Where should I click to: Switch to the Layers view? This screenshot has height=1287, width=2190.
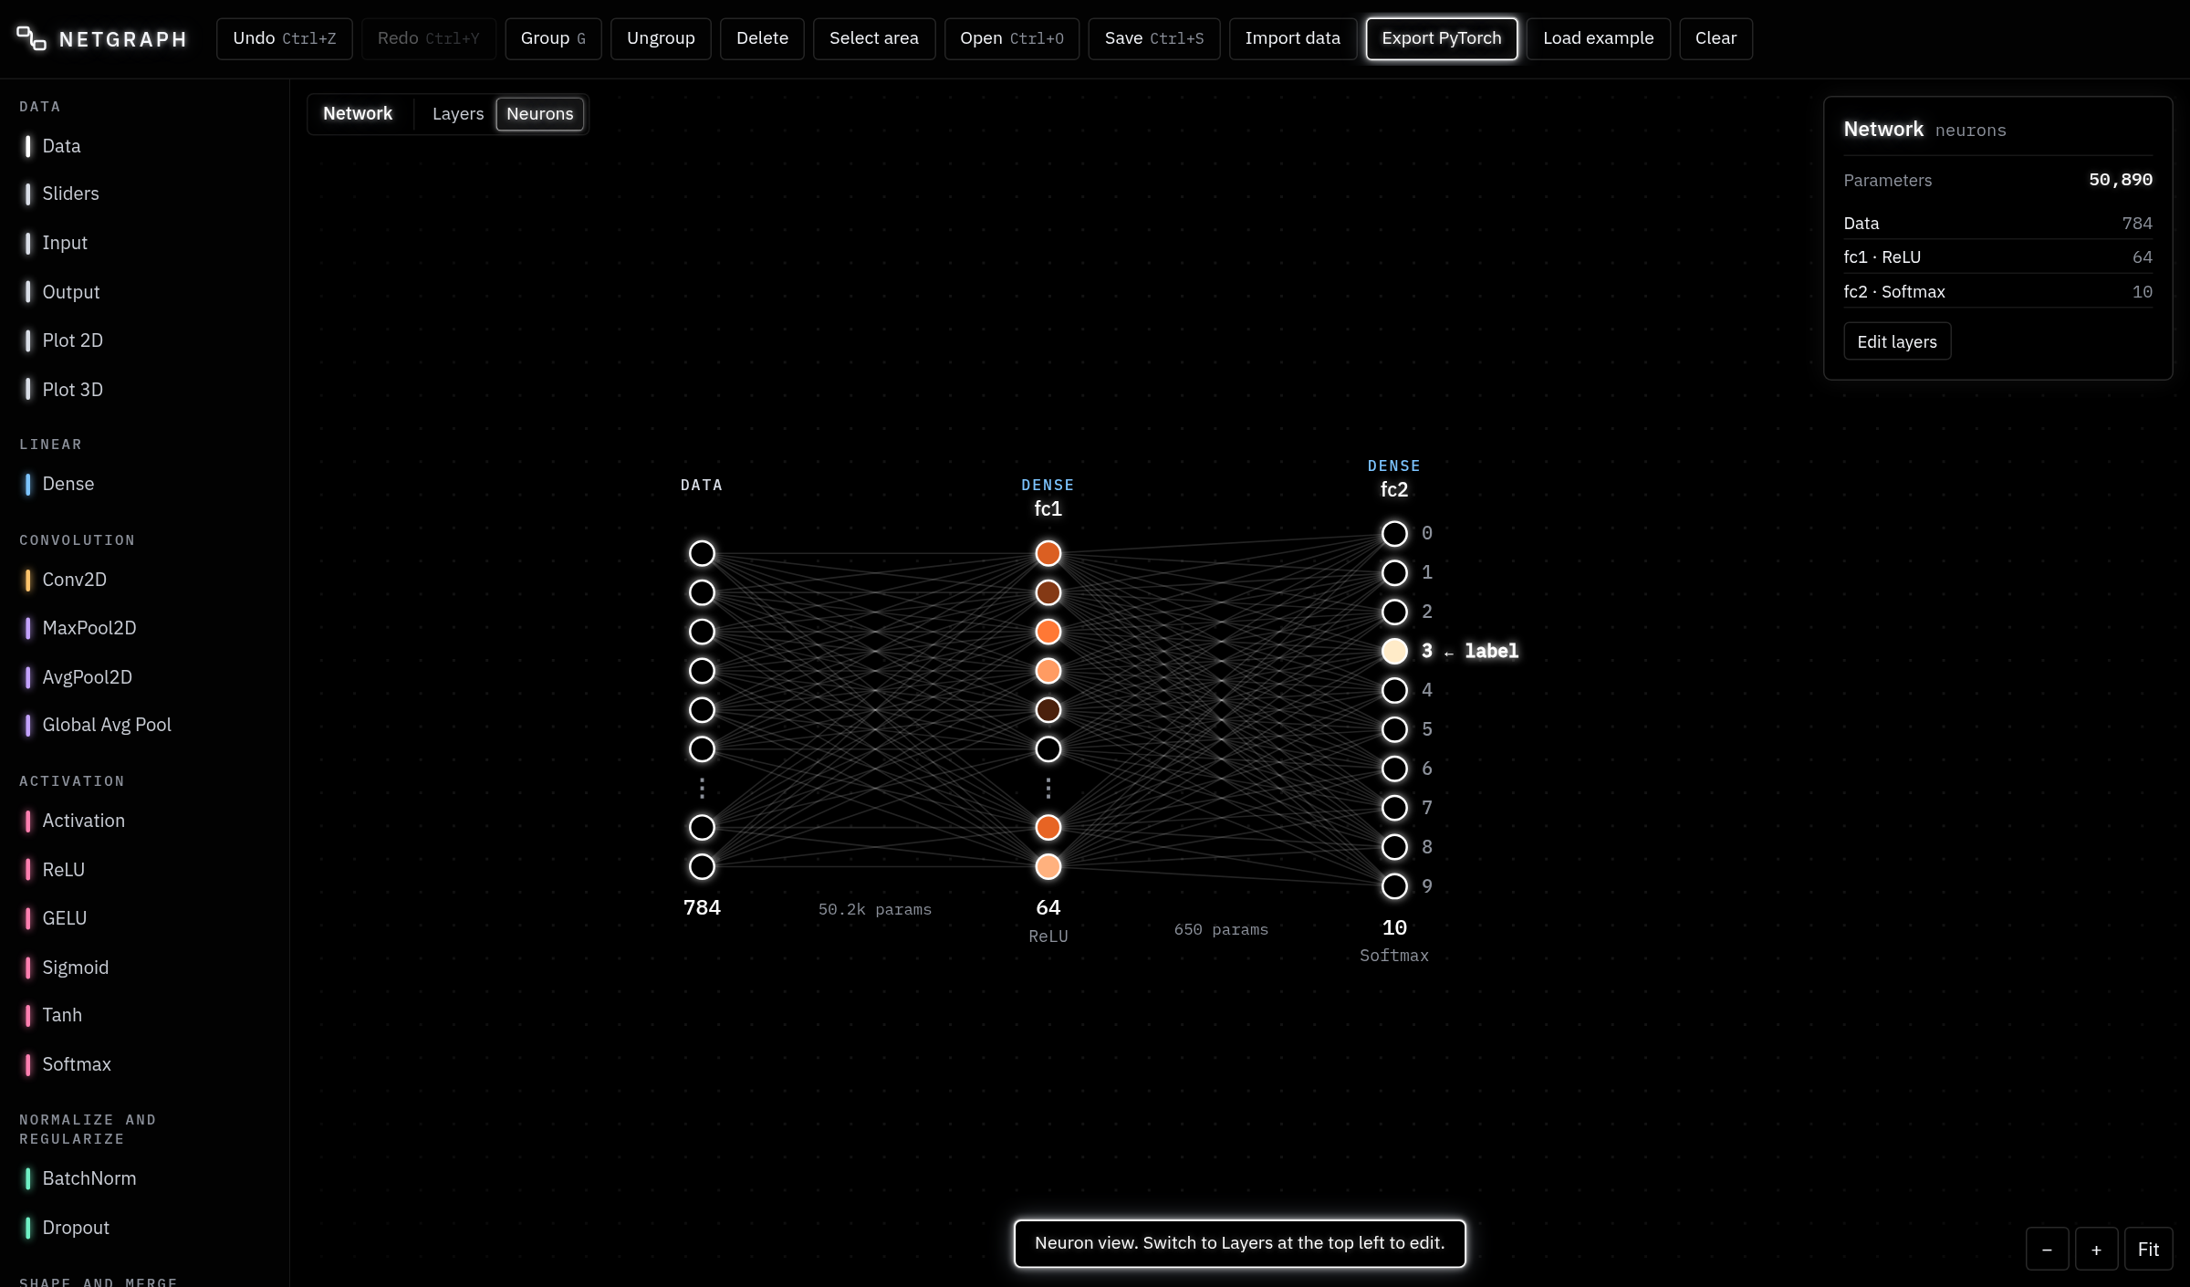[x=458, y=114]
